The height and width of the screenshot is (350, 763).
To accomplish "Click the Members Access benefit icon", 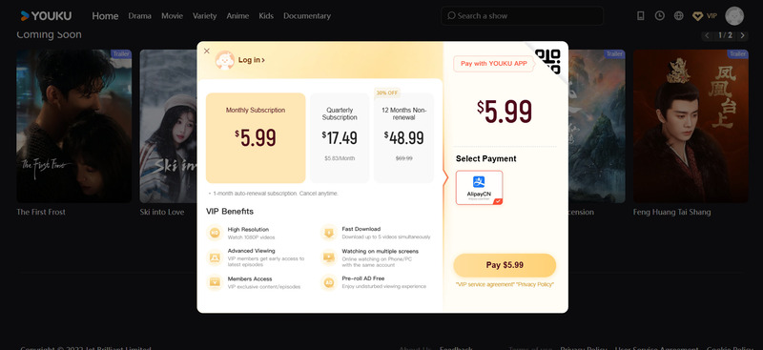I will 214,282.
